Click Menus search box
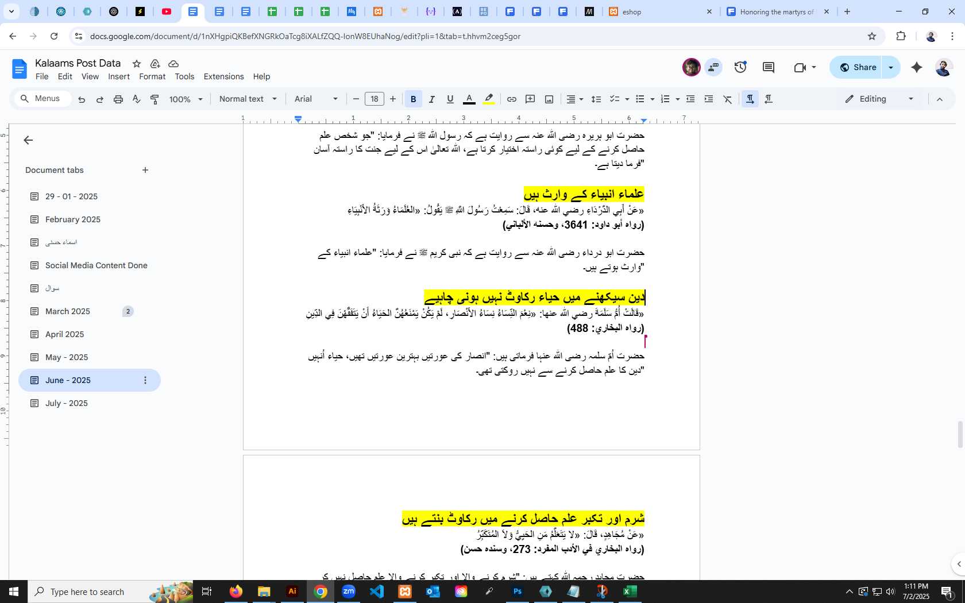The height and width of the screenshot is (603, 965). tap(43, 99)
